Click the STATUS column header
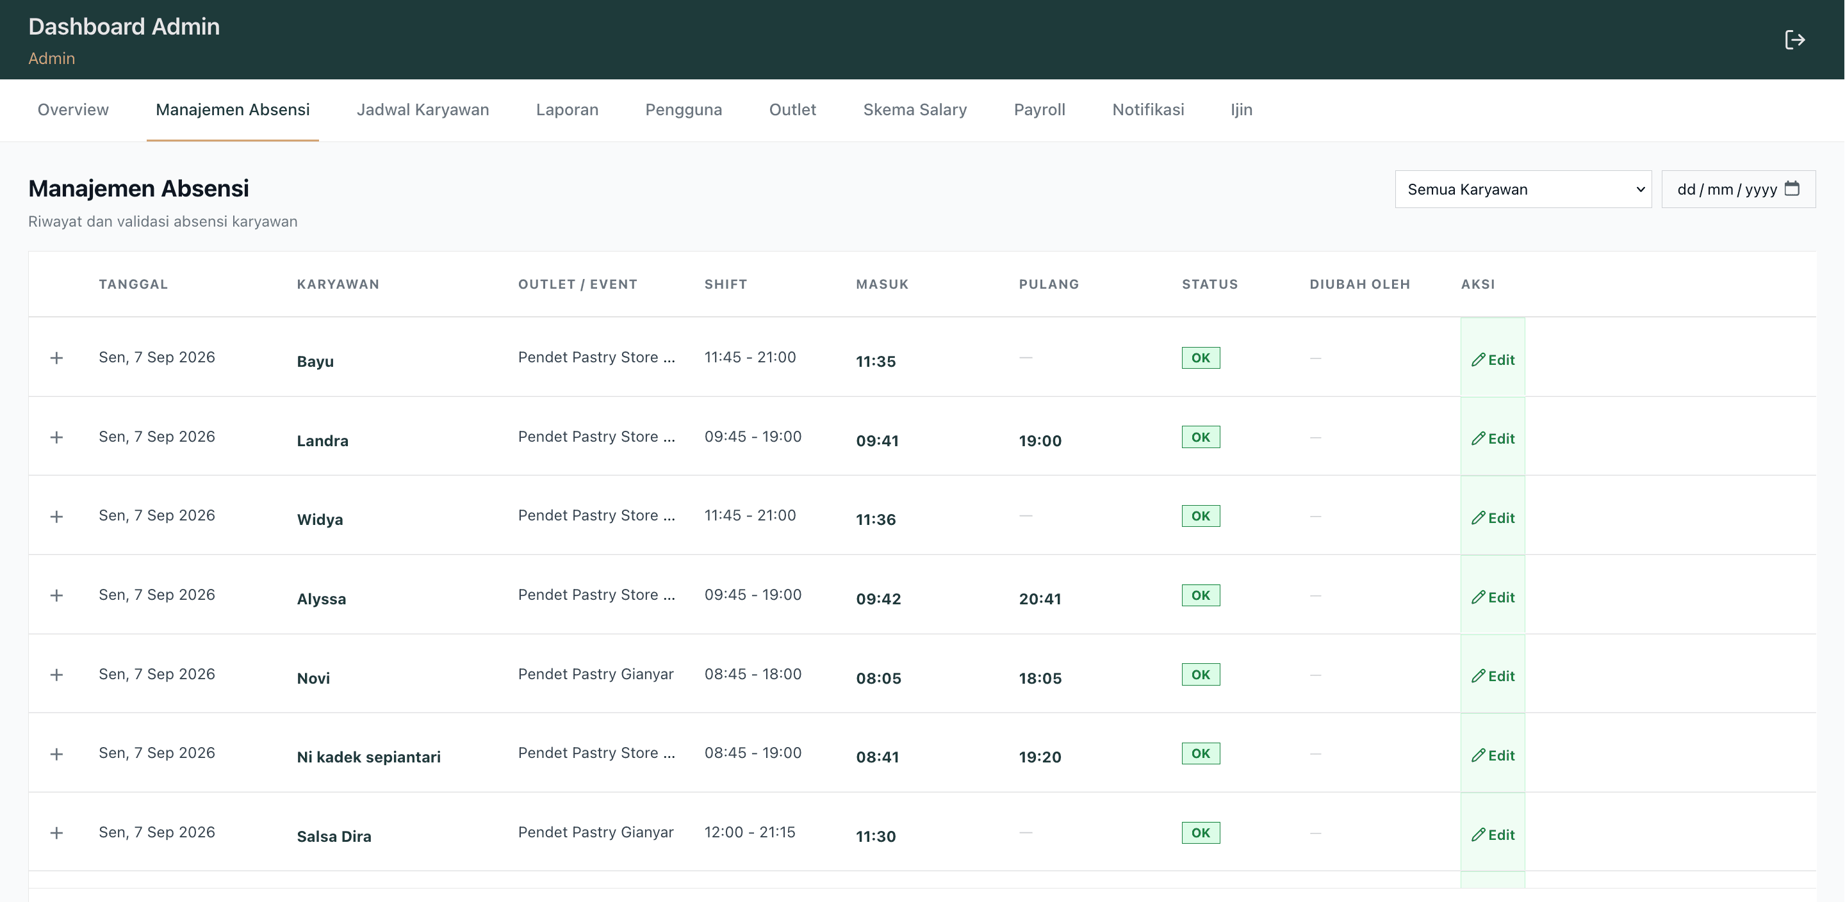 [1209, 284]
